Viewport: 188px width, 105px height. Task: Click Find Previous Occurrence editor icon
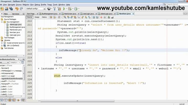point(68,17)
